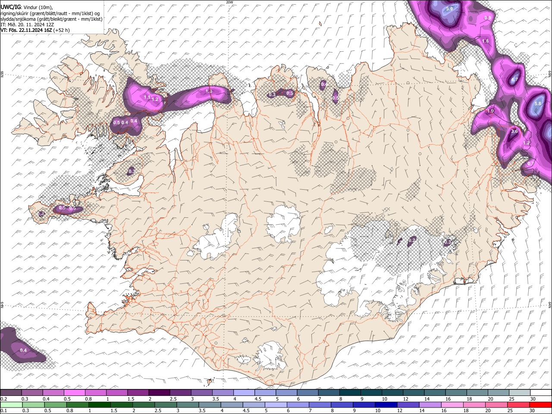
Task: Pick the bright red 30 swatch in green scale
Action: [x=541, y=405]
